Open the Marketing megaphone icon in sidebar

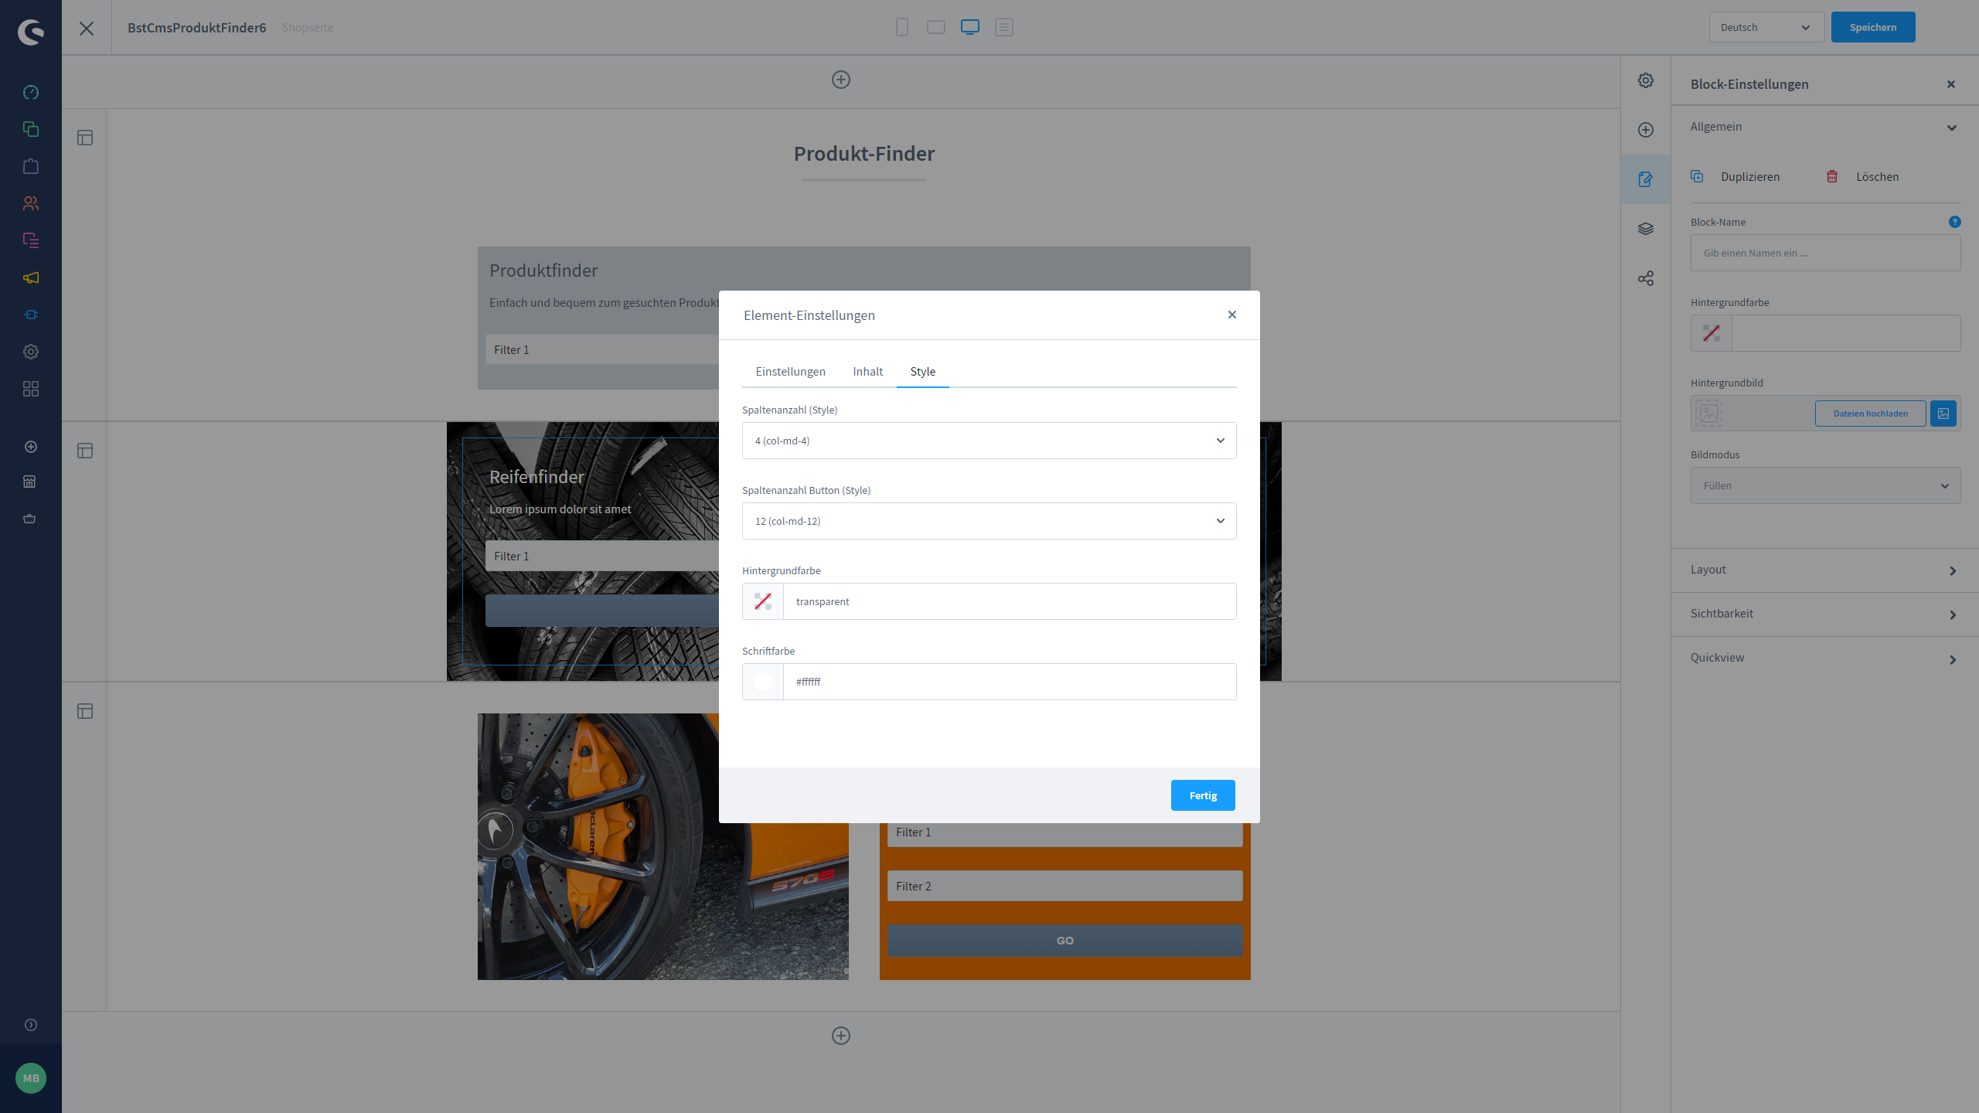(x=31, y=277)
